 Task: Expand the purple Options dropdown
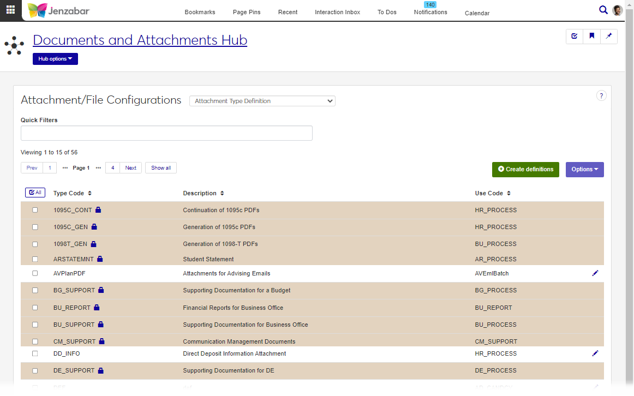coord(584,170)
